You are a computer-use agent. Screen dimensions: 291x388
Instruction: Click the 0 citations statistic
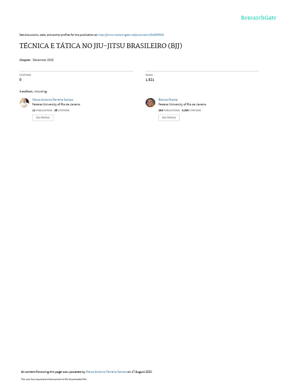[20, 80]
